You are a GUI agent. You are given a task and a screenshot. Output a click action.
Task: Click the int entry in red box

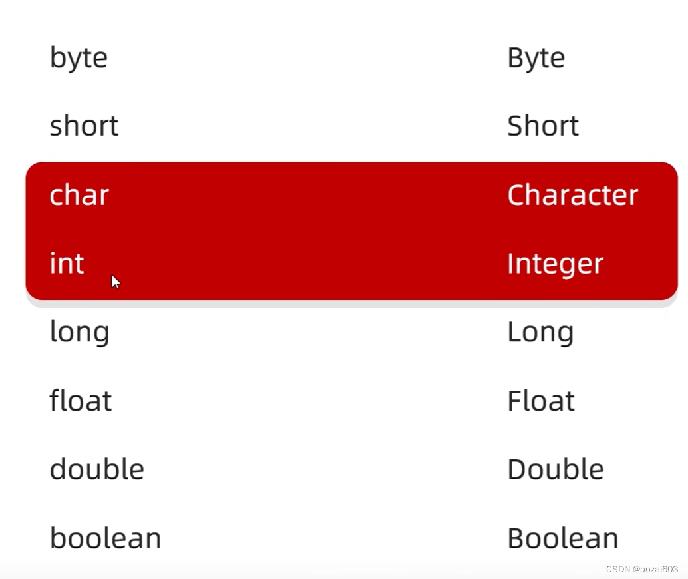tap(67, 262)
